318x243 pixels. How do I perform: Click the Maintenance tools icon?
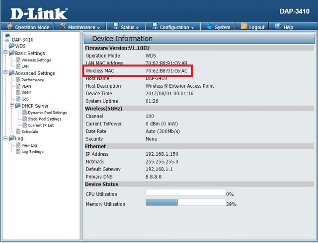coord(64,27)
